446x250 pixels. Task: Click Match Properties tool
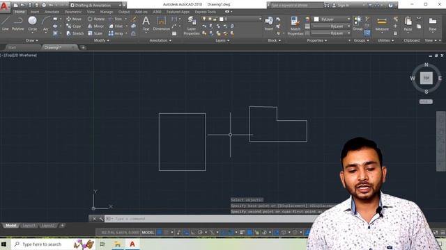(295, 26)
